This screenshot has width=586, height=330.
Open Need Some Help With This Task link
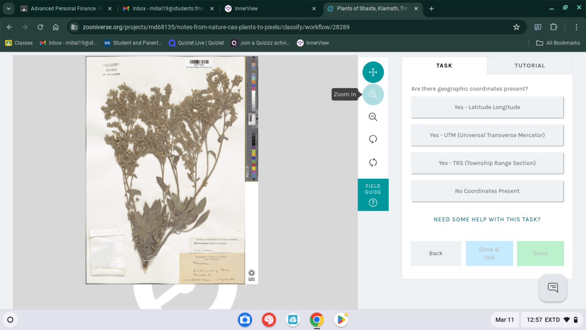pos(487,220)
